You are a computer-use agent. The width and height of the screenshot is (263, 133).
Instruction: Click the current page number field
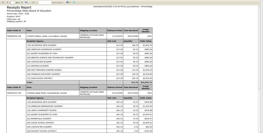(12, 2)
